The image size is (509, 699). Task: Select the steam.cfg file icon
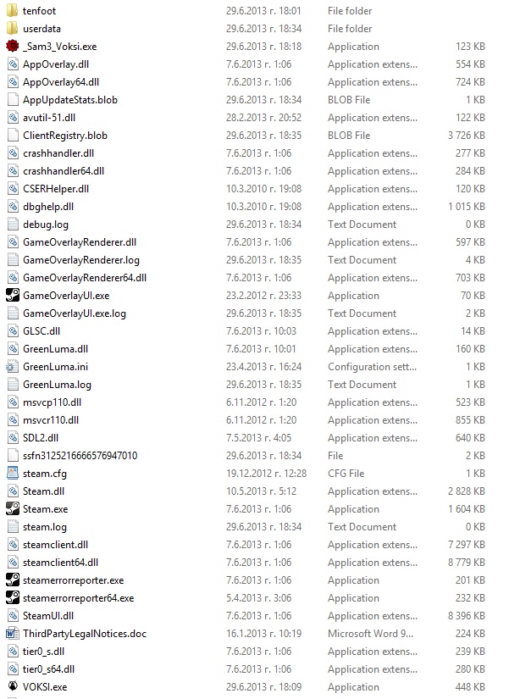point(12,474)
